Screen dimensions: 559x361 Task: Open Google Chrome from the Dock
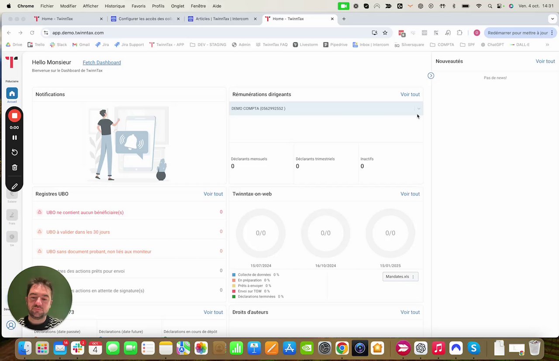click(x=342, y=348)
